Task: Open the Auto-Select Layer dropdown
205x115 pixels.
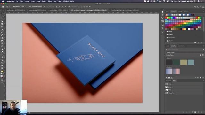Action: click(23, 7)
